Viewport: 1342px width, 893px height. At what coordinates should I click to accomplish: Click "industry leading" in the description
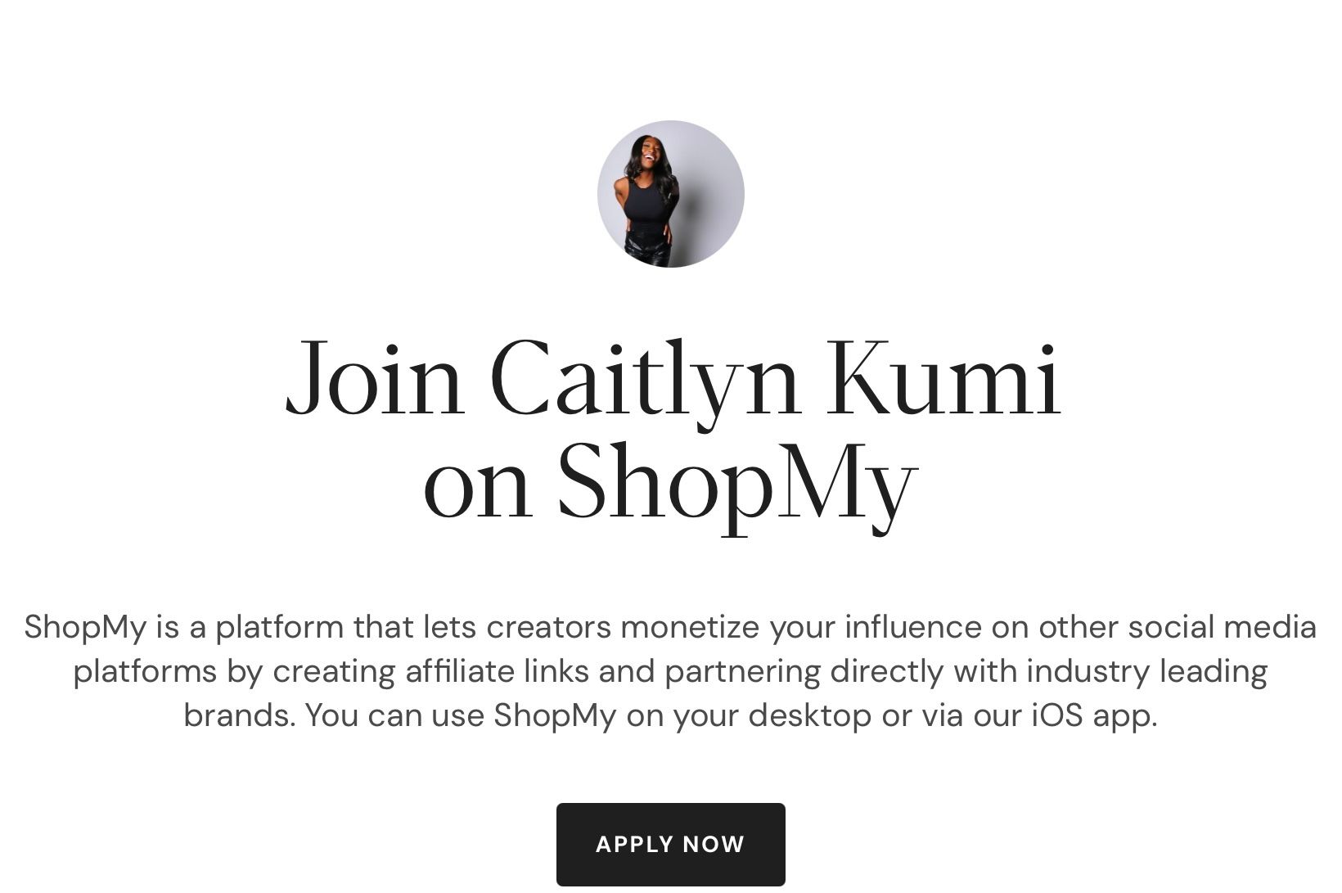click(x=1147, y=672)
